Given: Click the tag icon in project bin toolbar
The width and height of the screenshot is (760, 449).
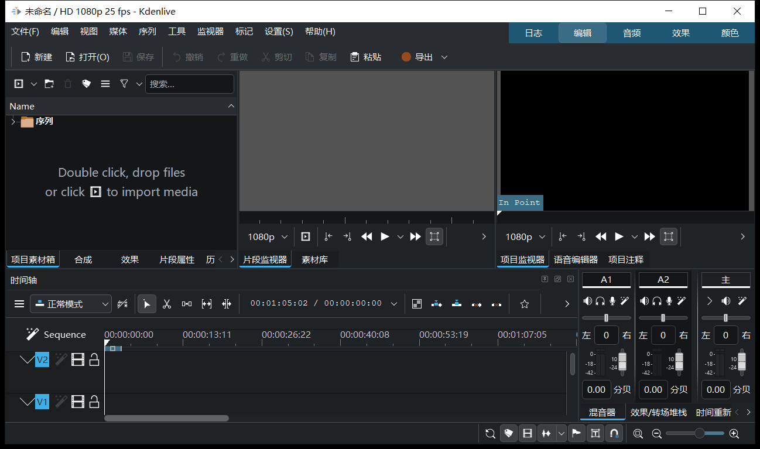Looking at the screenshot, I should tap(87, 84).
